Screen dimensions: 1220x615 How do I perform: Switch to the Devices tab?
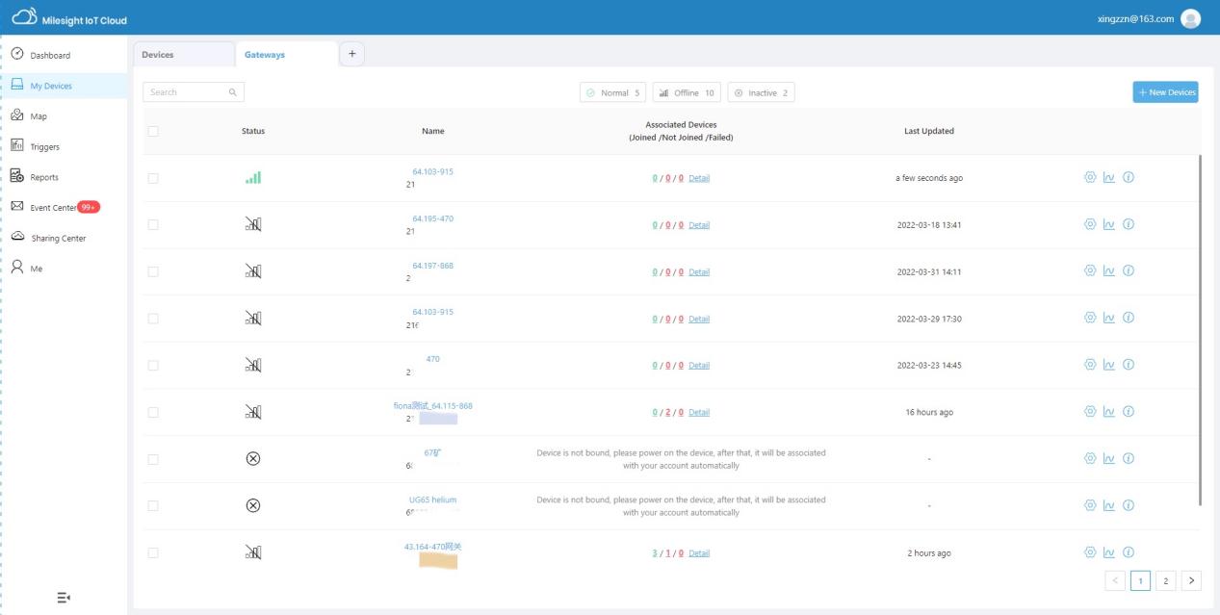(x=183, y=55)
